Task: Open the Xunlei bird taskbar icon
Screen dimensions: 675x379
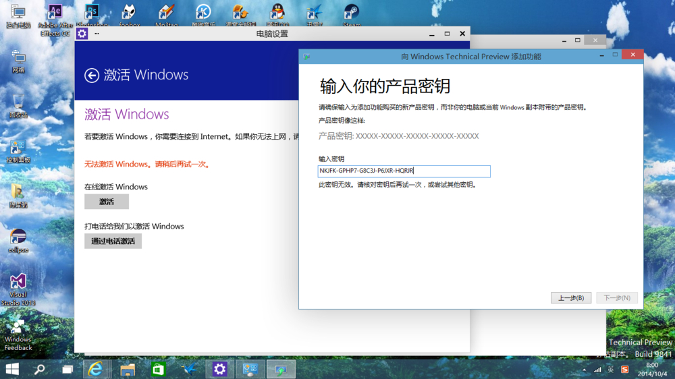Action: (x=189, y=369)
